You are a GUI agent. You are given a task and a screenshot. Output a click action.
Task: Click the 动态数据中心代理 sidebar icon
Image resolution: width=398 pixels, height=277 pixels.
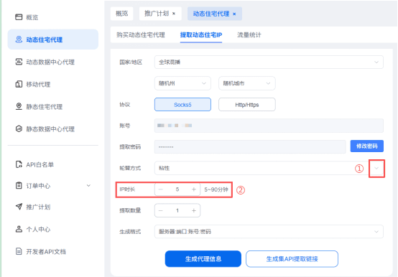coord(19,62)
